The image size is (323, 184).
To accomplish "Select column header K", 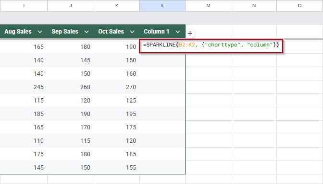I will coord(117,6).
